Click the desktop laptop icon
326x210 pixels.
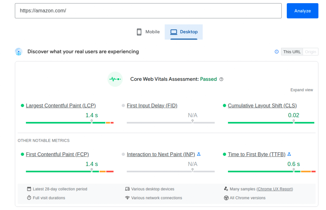click(x=174, y=32)
